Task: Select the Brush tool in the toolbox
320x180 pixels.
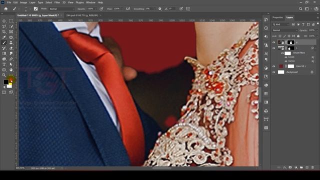Action: point(4,42)
